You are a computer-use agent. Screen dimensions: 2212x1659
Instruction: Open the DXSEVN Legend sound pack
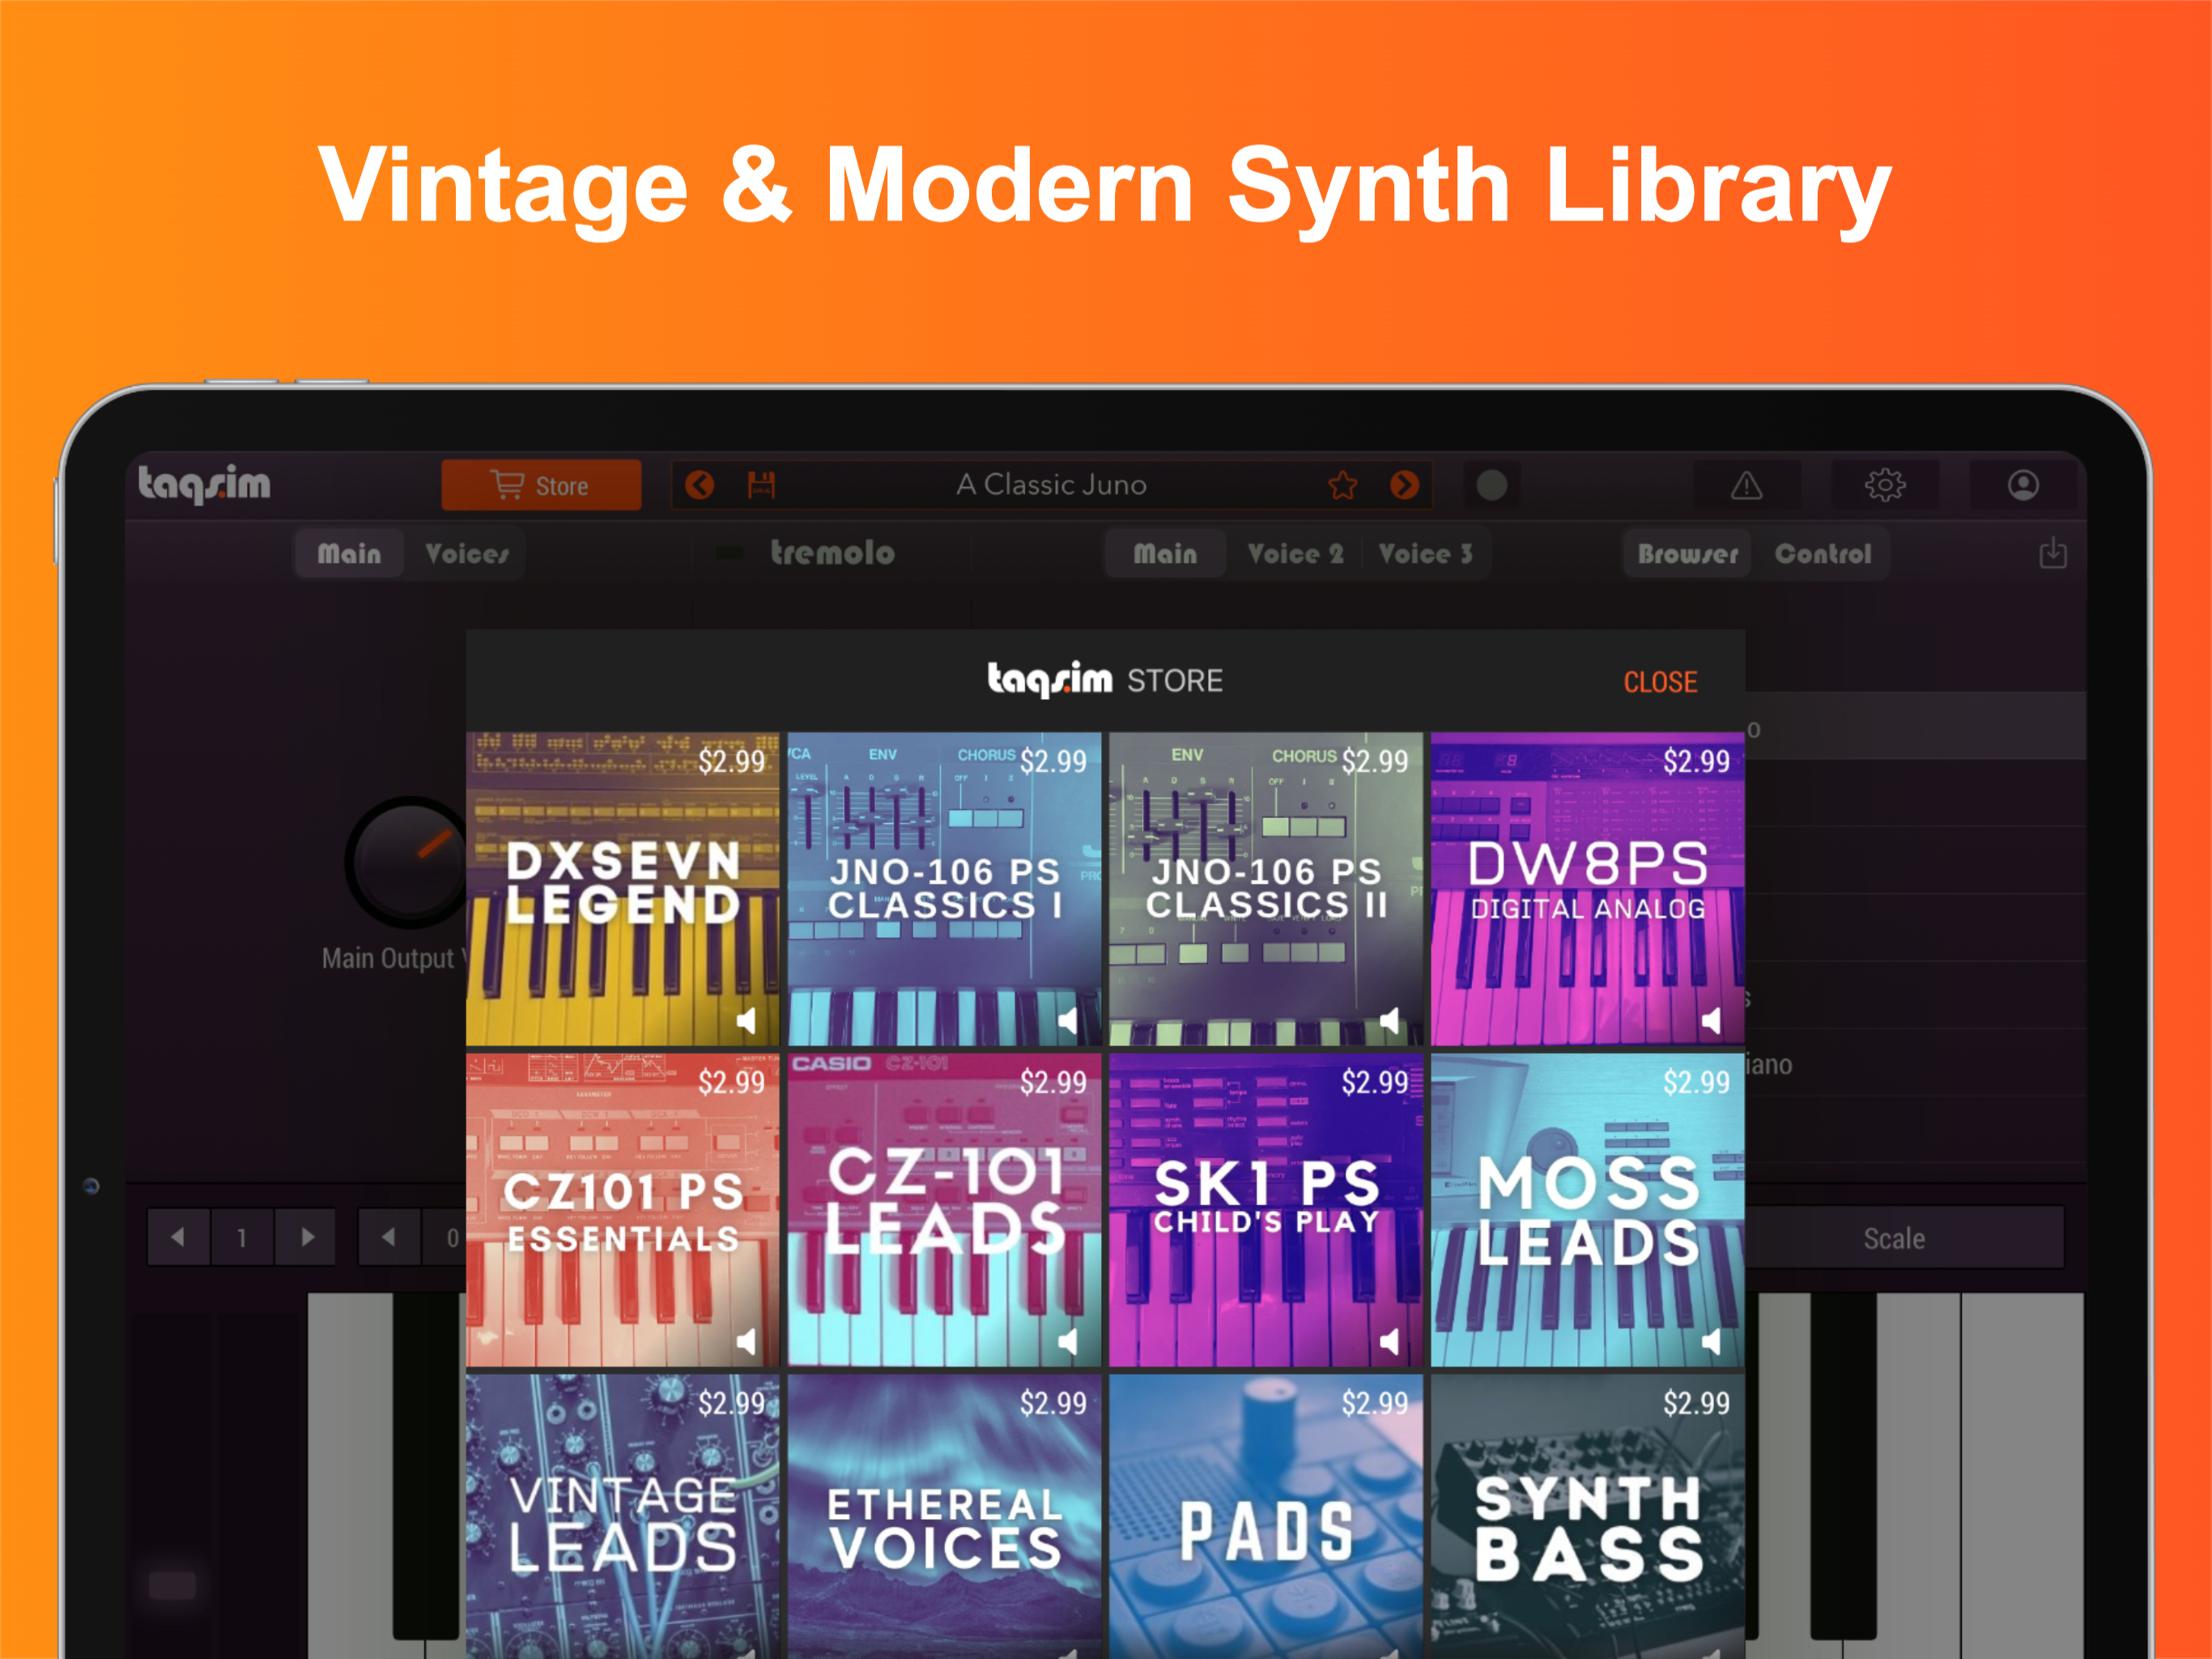pos(622,889)
